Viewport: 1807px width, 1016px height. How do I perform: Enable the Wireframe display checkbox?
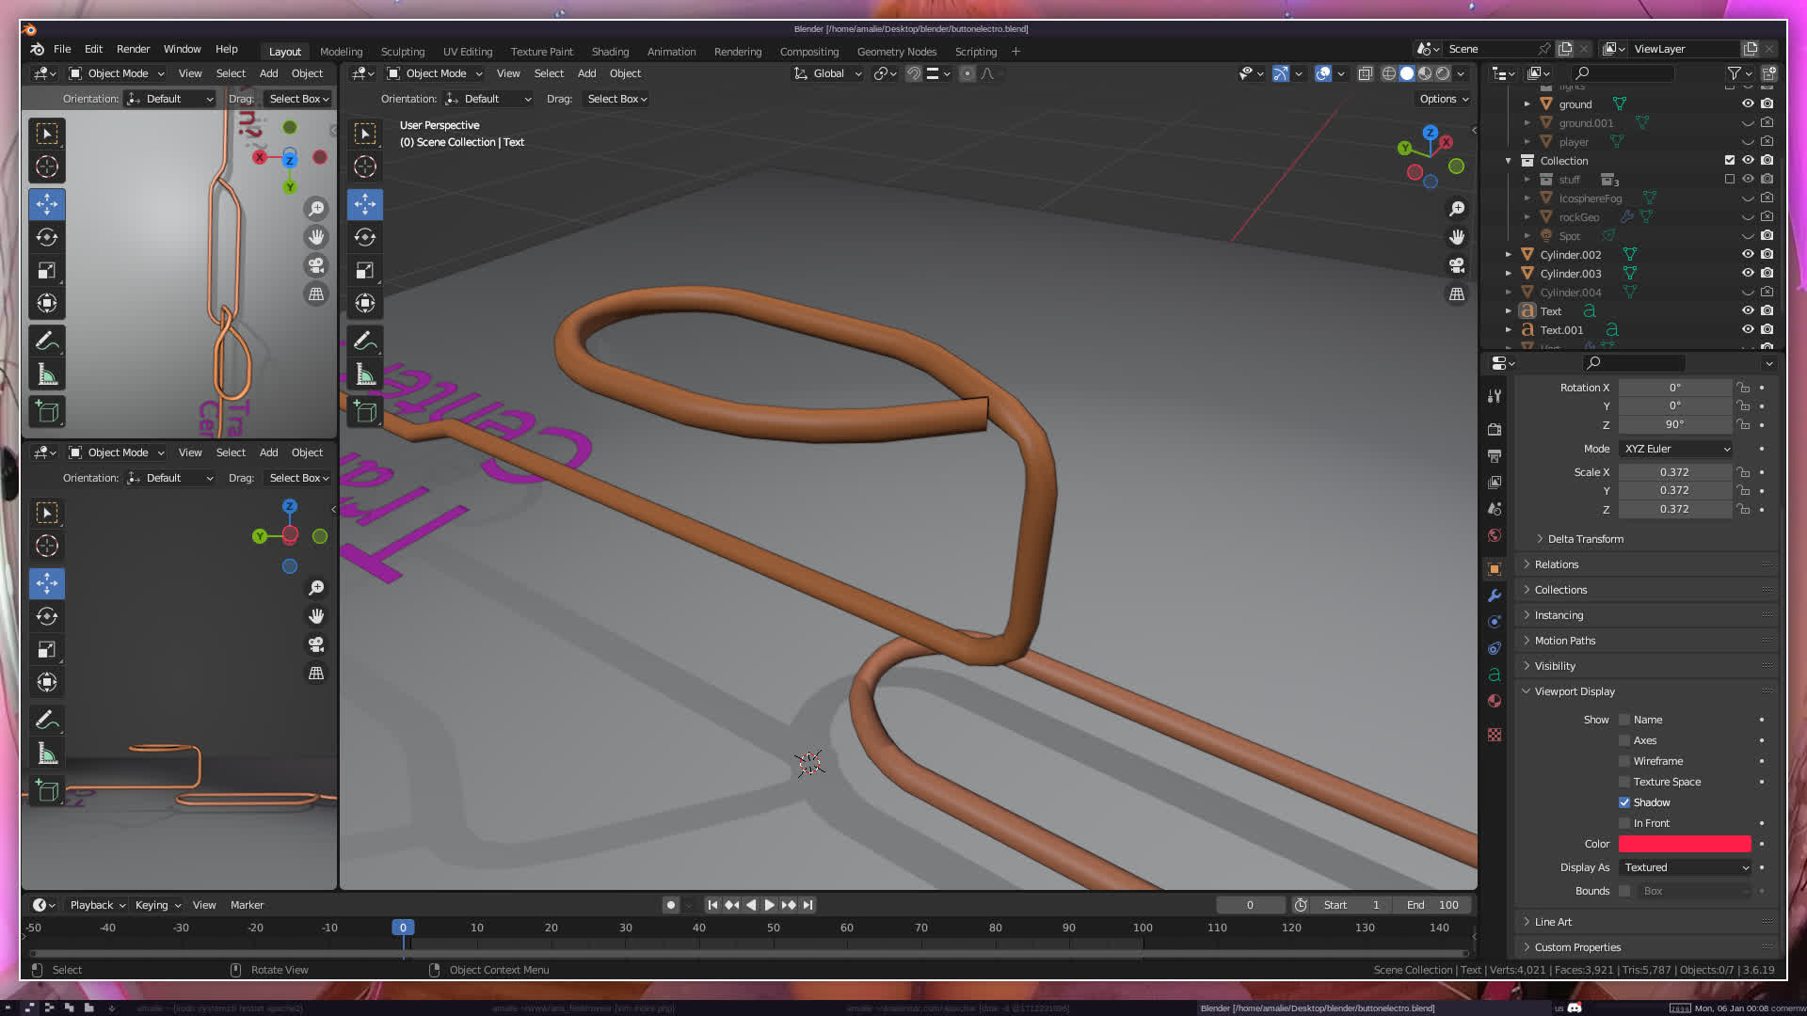click(1624, 761)
